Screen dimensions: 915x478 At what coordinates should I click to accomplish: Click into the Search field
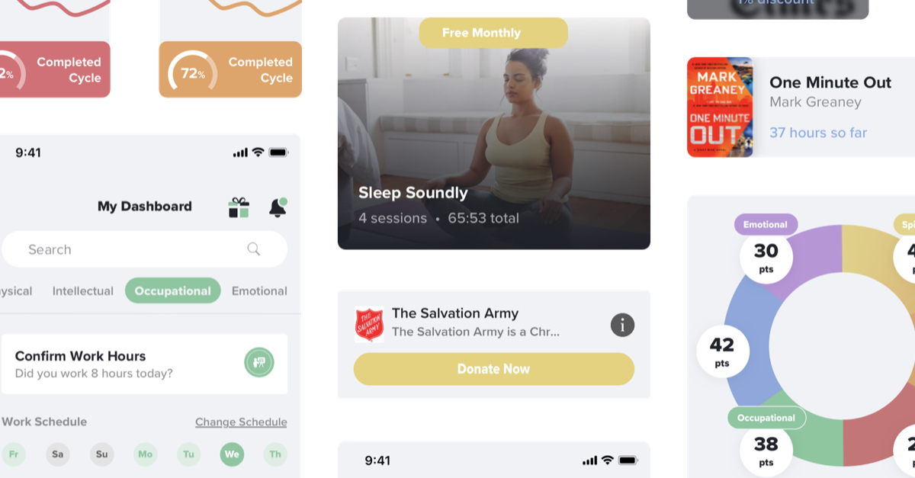click(144, 249)
